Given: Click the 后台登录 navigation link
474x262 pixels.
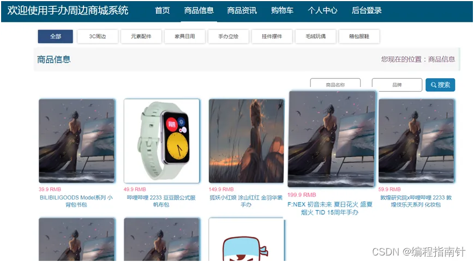Looking at the screenshot, I should click(367, 10).
